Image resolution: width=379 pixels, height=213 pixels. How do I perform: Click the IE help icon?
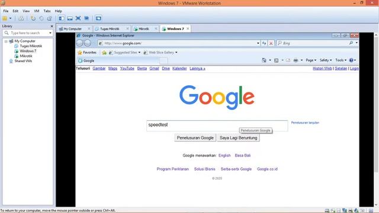[x=351, y=60]
